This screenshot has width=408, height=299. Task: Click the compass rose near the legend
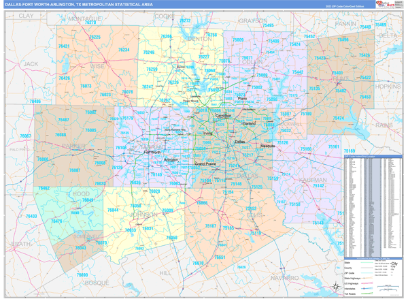[336, 287]
